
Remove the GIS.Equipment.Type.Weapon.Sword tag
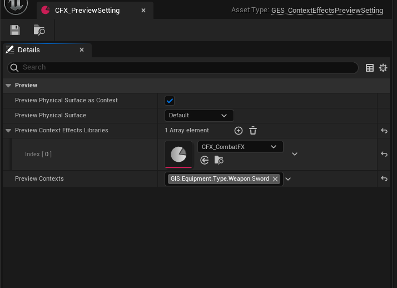pyautogui.click(x=275, y=179)
